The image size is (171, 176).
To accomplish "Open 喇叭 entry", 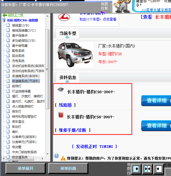I will click(x=15, y=132).
